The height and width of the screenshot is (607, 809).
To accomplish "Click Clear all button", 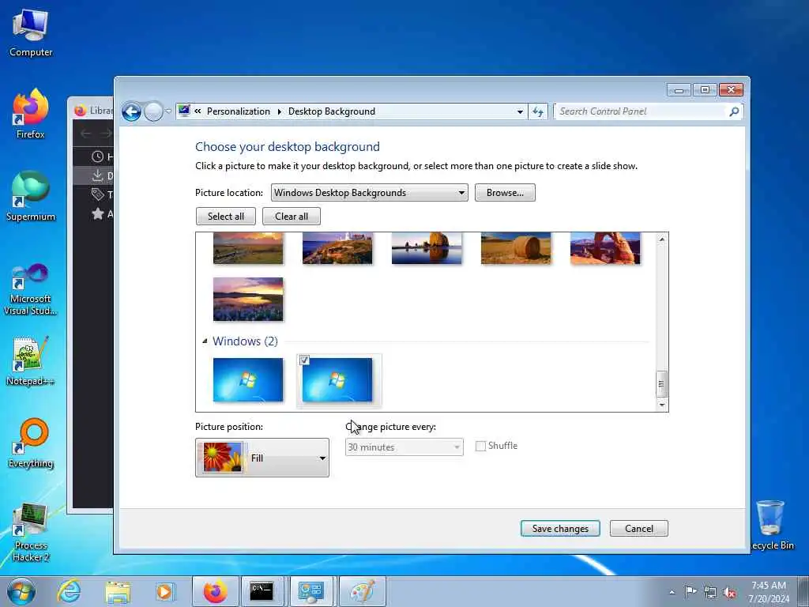I will tap(292, 217).
